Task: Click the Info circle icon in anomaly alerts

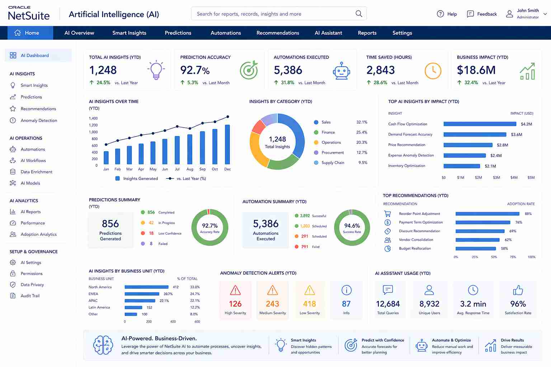Action: [x=347, y=290]
